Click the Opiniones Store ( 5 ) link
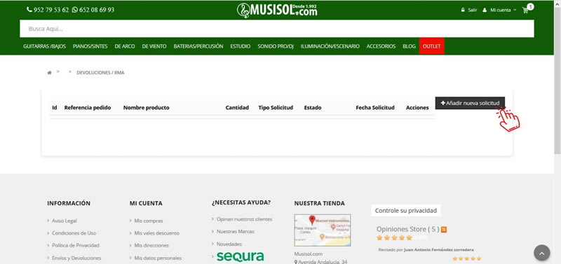561x264 pixels. 408,229
